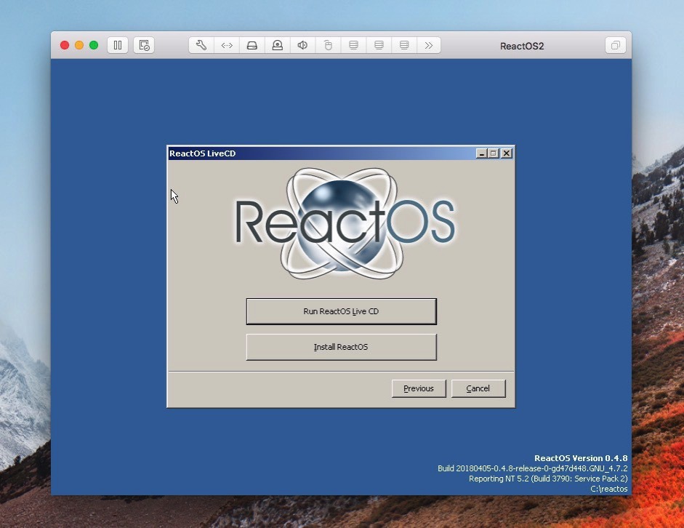684x528 pixels.
Task: Pause the ReactOS2 virtual machine
Action: pos(117,45)
